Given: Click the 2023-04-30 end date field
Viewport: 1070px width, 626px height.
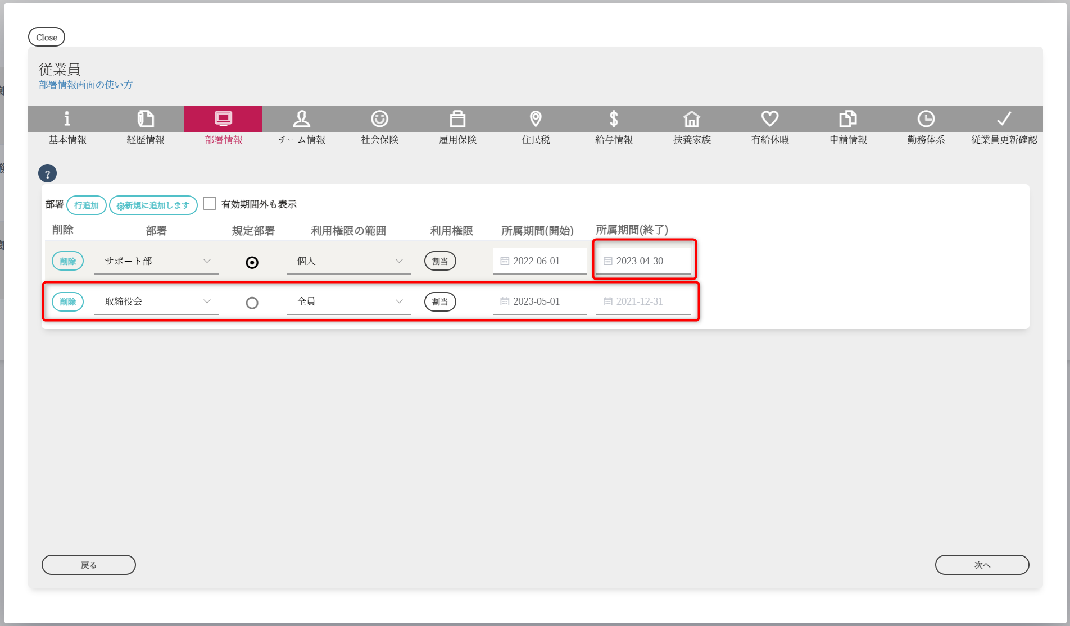Looking at the screenshot, I should click(x=644, y=261).
